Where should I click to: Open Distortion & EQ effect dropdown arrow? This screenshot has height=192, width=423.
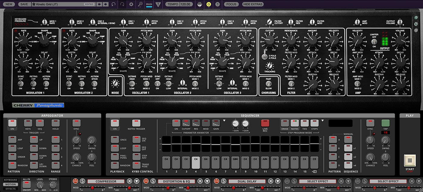click(207, 181)
